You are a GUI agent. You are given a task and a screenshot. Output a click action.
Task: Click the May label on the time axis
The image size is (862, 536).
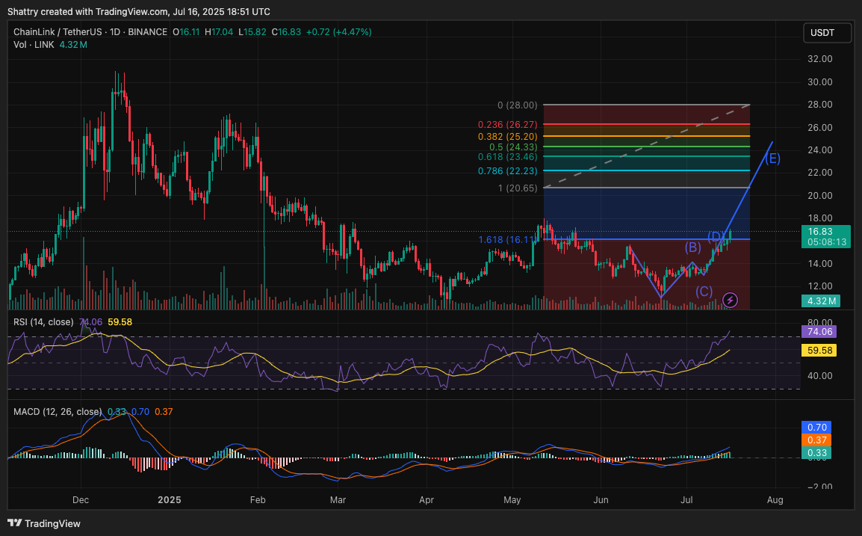[x=512, y=499]
